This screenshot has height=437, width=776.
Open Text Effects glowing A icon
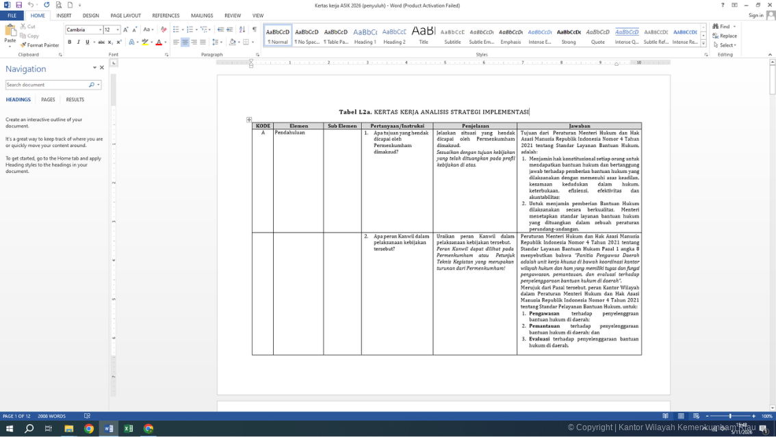coord(131,42)
